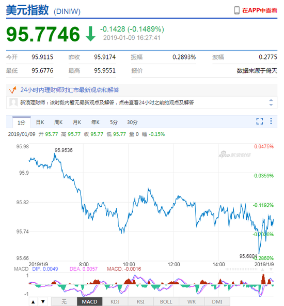This screenshot has width=284, height=306.
Task: Click the chart high label 95.9536
Action: 64,150
